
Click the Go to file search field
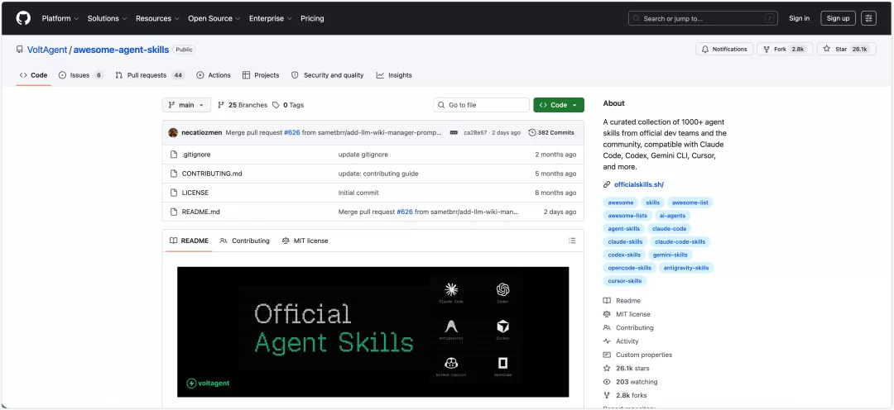point(482,105)
